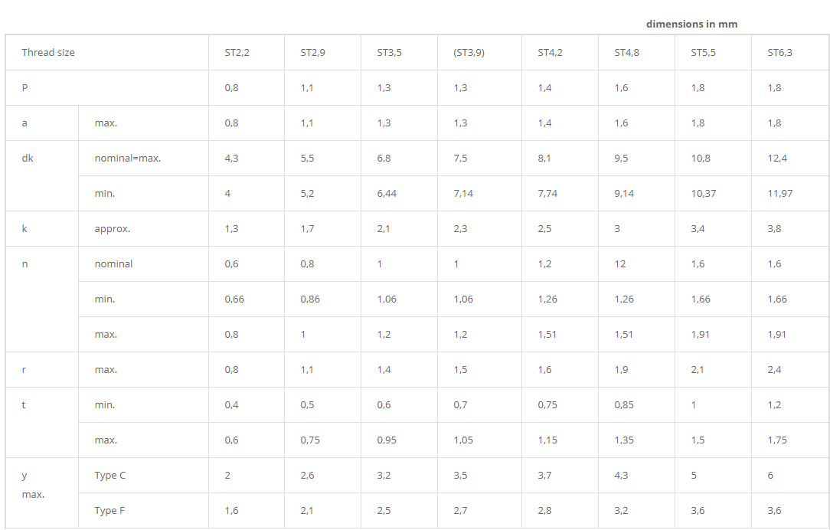Click the "approx." label in k row
This screenshot has height=530, width=830.
112,229
